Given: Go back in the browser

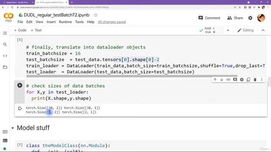Looking at the screenshot, I should tap(3, 8).
